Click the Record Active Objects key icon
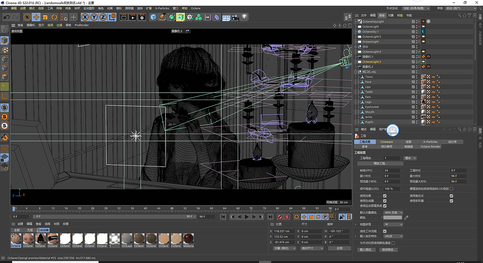This screenshot has width=483, height=263. tap(280, 217)
